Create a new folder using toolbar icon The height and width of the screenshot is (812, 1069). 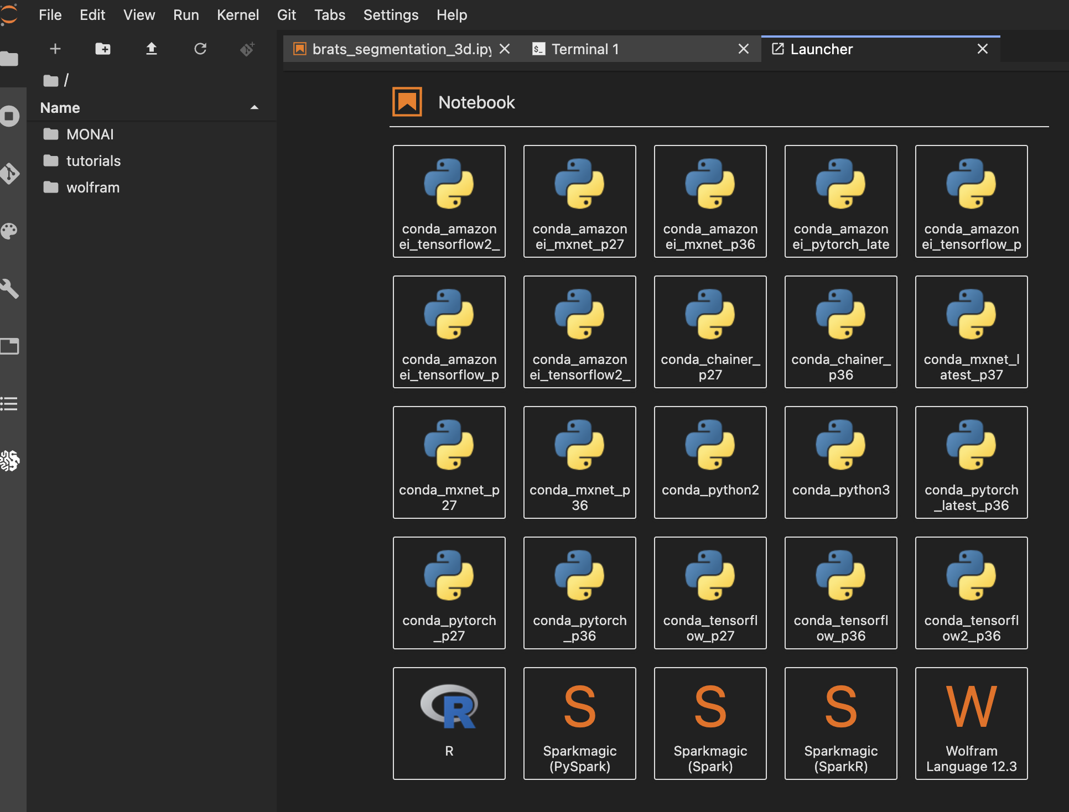(x=103, y=49)
